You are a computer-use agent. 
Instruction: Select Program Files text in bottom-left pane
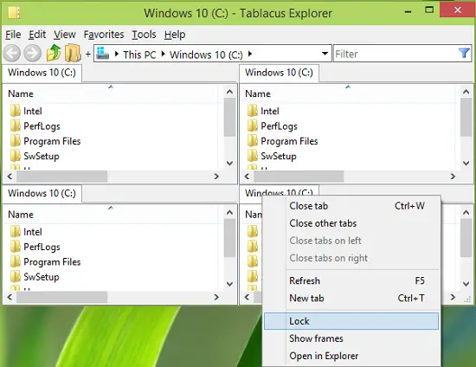pos(52,262)
